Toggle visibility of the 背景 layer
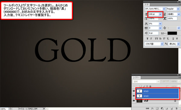The width and height of the screenshot is (181, 110). (x=134, y=101)
